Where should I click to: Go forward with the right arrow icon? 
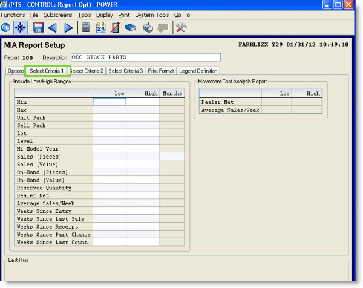(68, 28)
